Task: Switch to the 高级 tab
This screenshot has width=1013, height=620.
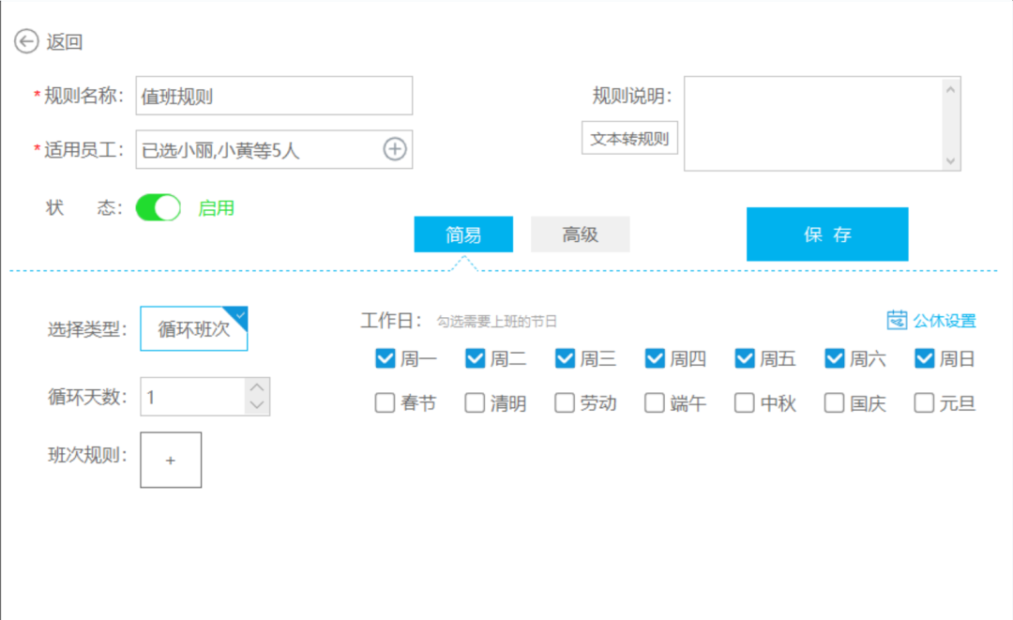Action: tap(581, 234)
